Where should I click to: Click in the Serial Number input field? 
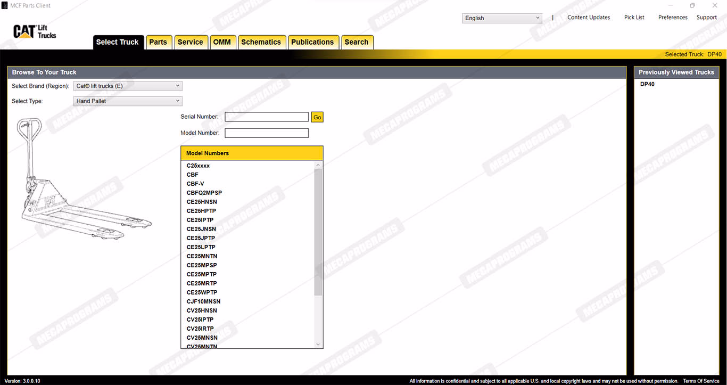(x=267, y=117)
